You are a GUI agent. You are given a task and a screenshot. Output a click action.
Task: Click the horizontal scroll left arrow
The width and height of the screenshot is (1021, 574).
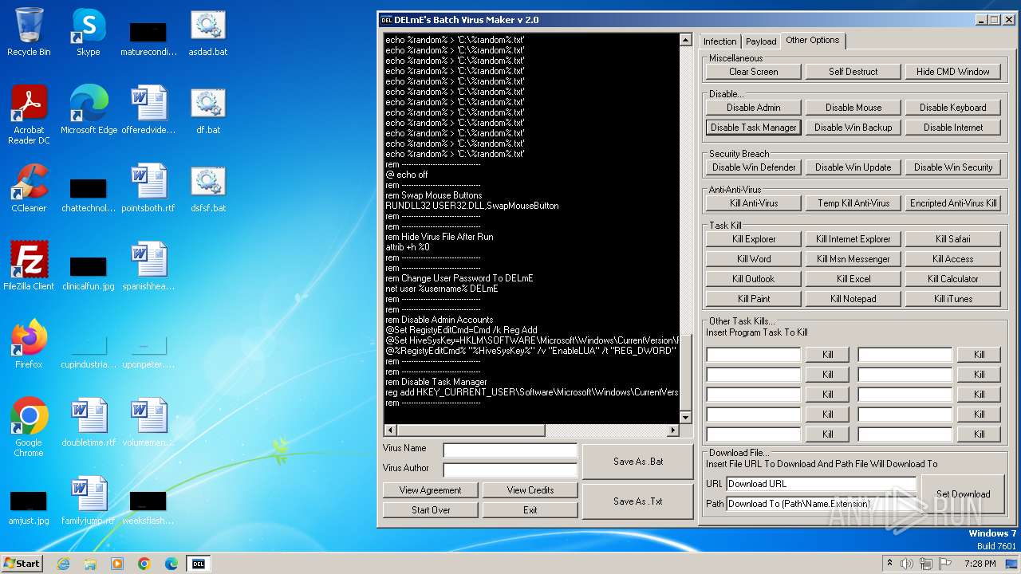coord(390,431)
